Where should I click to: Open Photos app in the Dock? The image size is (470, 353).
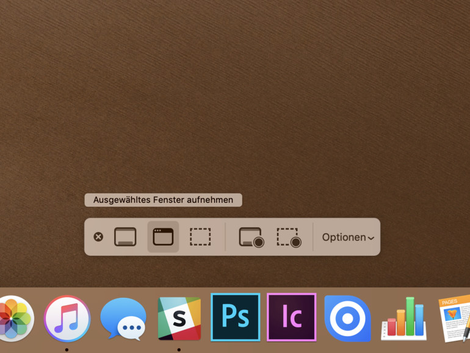tap(16, 319)
